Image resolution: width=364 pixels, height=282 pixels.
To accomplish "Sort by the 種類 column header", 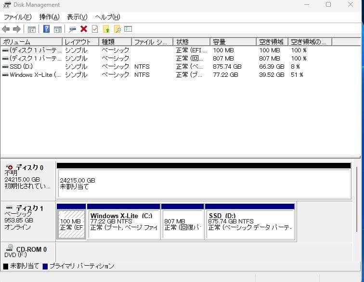I will [115, 42].
